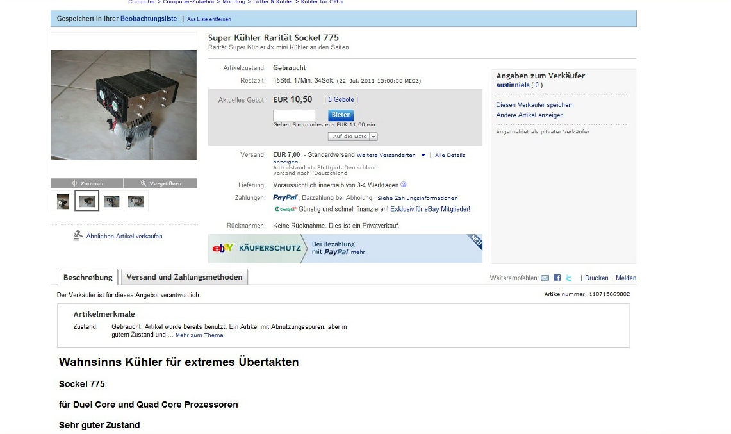The image size is (731, 434).
Task: Share the listing via email icon
Action: 545,278
